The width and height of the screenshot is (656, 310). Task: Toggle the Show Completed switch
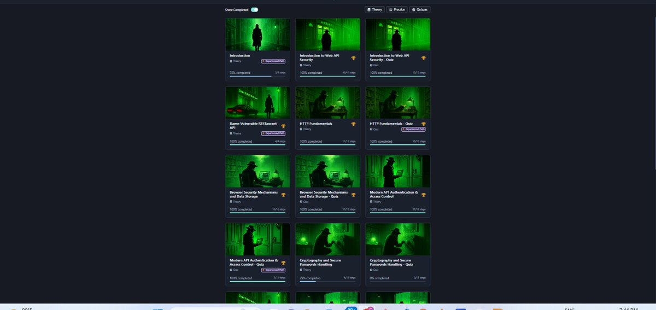[255, 10]
